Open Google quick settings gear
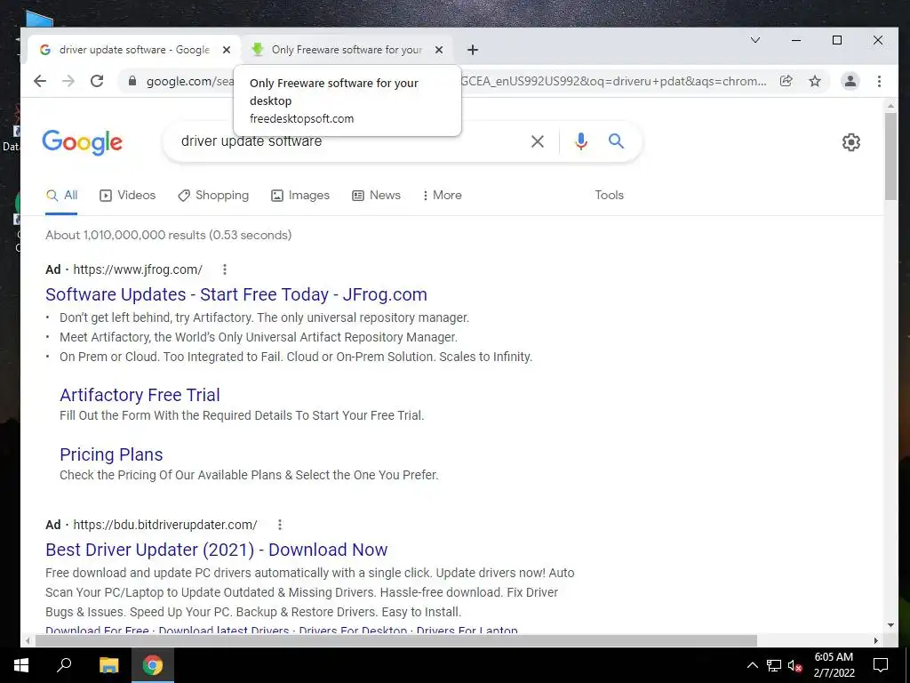Screen dimensions: 910x683 click(850, 142)
